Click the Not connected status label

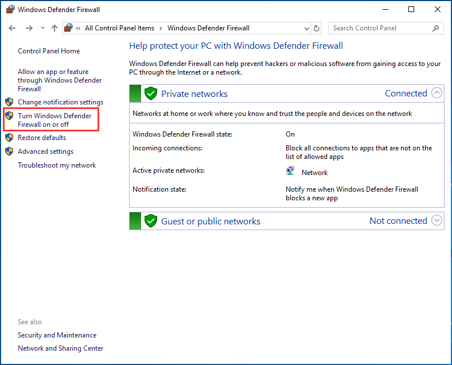tap(399, 221)
